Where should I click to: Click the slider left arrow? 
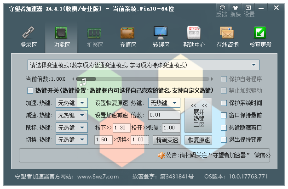(73, 79)
